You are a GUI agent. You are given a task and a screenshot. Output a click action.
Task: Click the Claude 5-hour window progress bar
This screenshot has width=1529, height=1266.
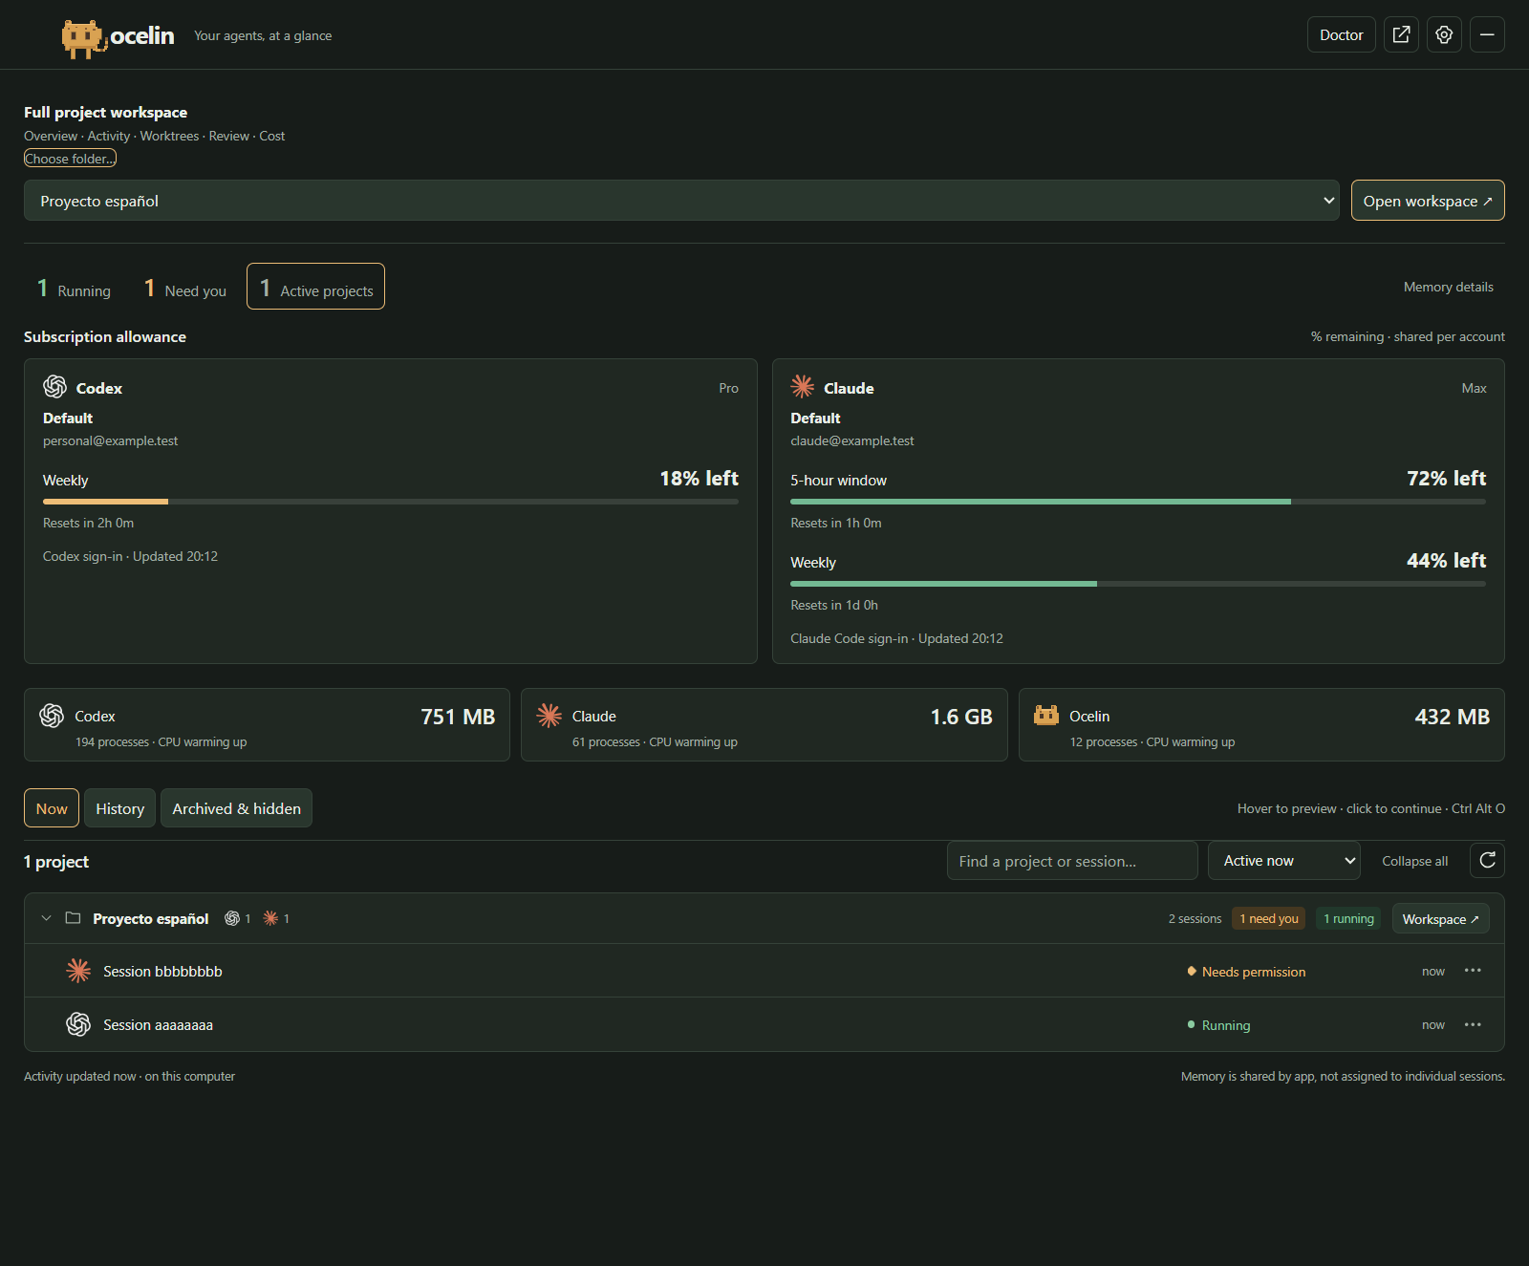point(1138,502)
